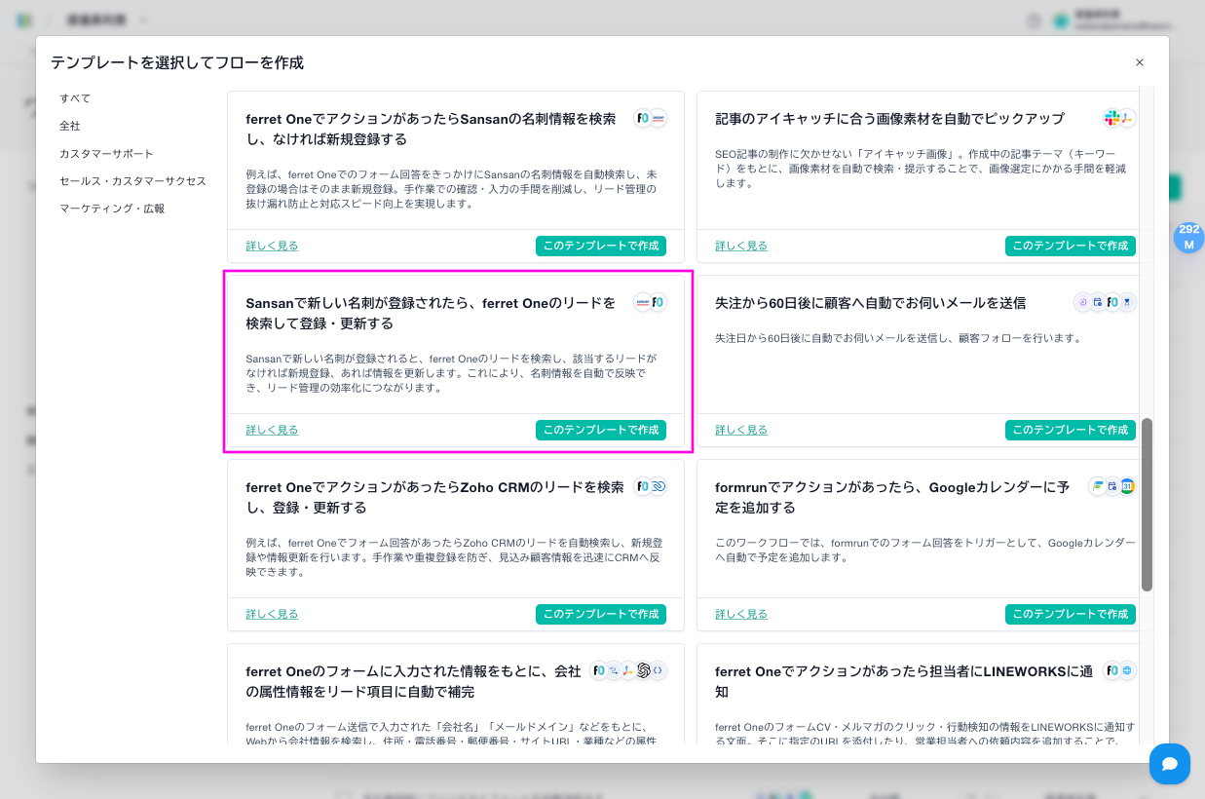Screen dimensions: 1205x799
Task: Click Zoho CRM icon on Zoho CRM card
Action: tap(659, 486)
